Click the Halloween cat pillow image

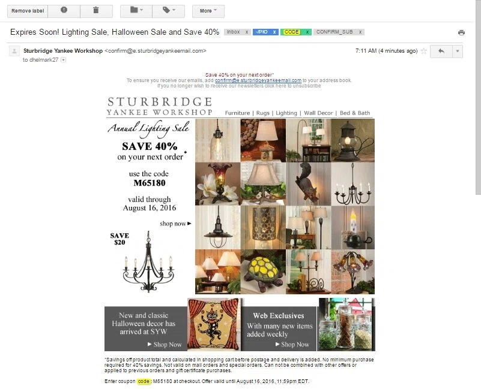[214, 324]
